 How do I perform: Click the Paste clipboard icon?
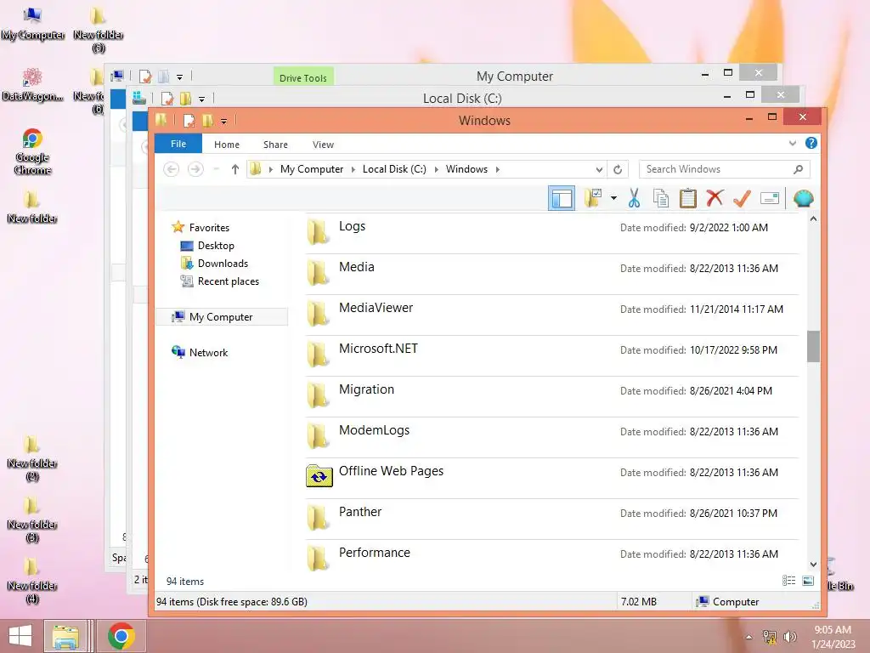(x=688, y=198)
